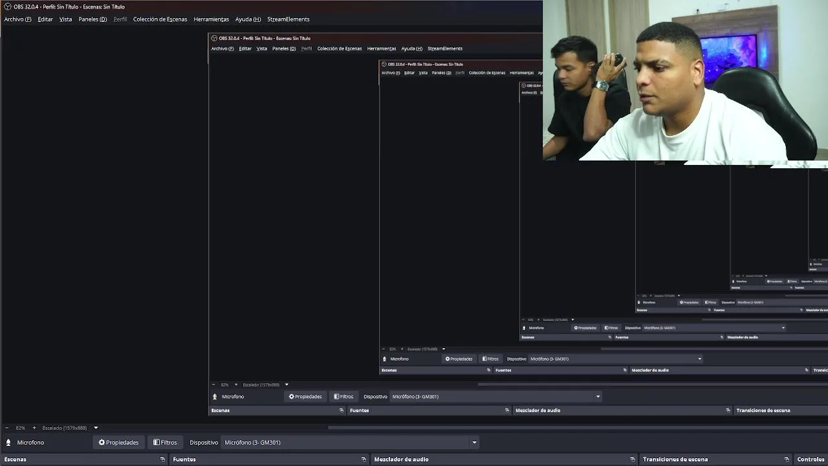The height and width of the screenshot is (466, 828).
Task: Click StreamElements in the largest nested copy's menu bar
Action: coord(445,49)
